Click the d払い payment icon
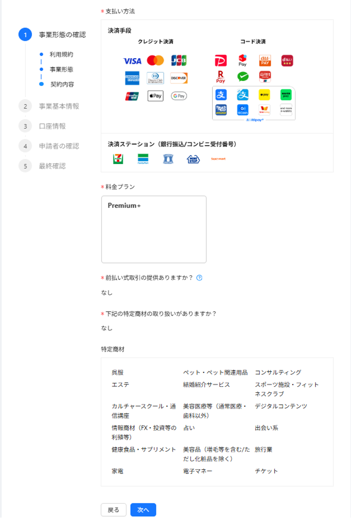 [x=287, y=61]
